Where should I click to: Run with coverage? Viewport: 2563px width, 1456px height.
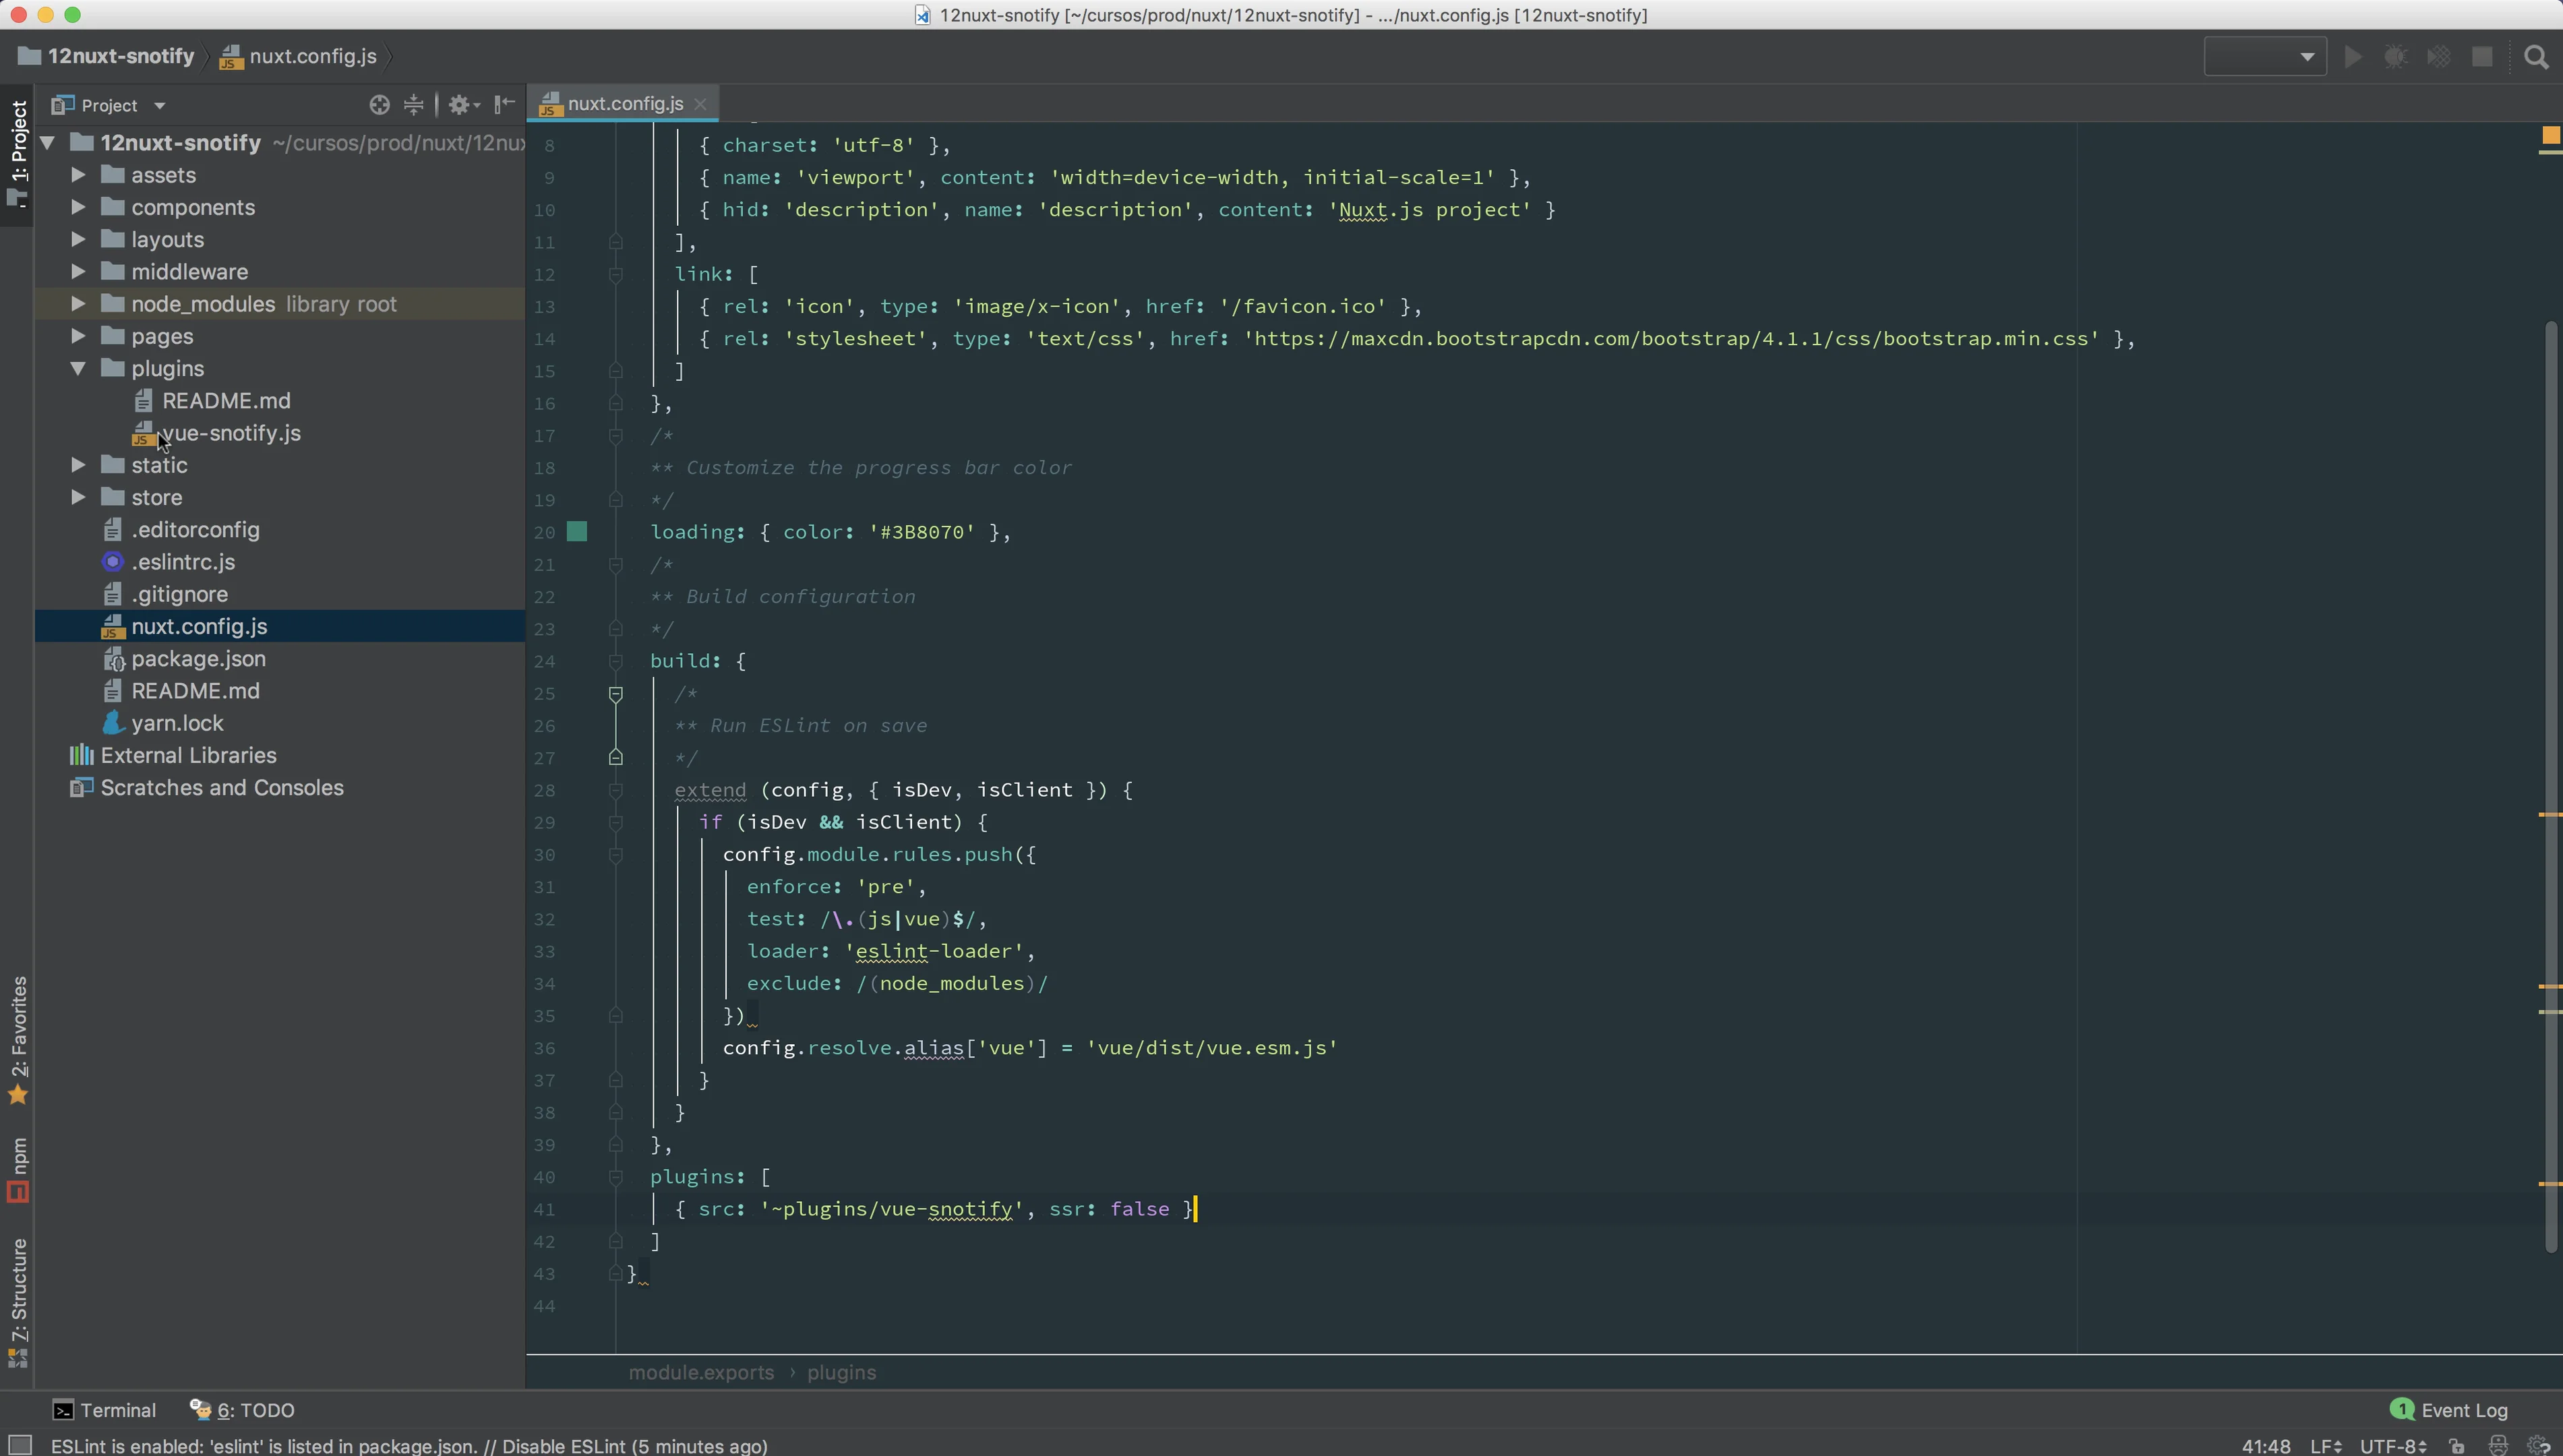point(2439,56)
